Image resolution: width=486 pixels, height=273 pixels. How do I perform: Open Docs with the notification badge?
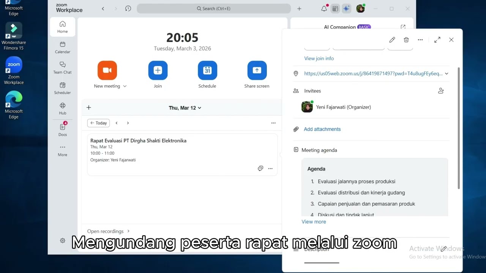[63, 130]
